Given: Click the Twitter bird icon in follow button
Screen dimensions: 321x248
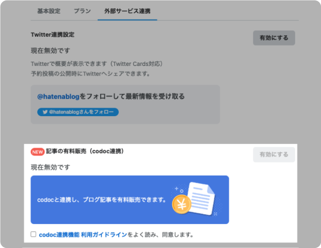Looking at the screenshot, I should pos(45,112).
